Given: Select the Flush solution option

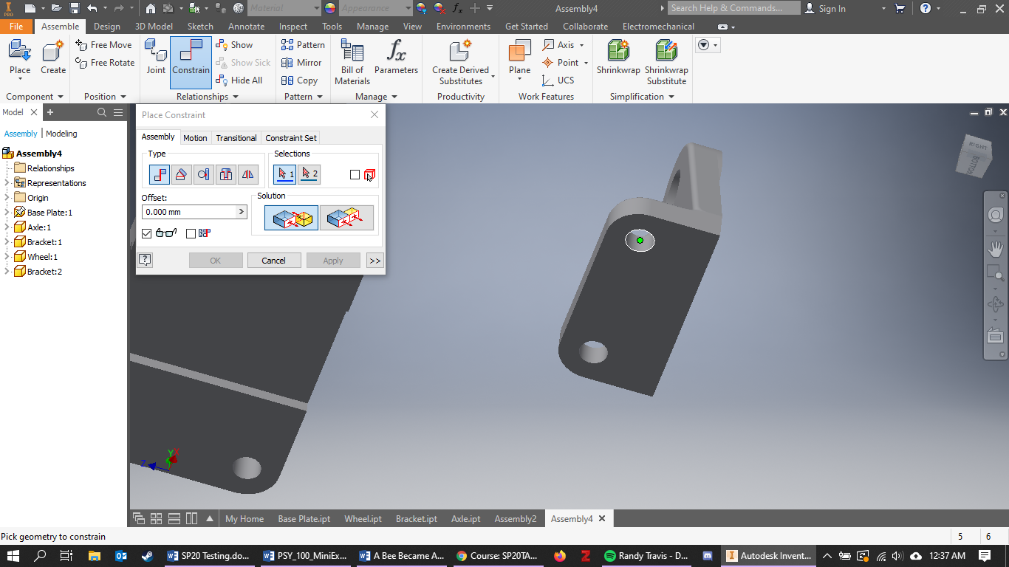Looking at the screenshot, I should pos(346,218).
